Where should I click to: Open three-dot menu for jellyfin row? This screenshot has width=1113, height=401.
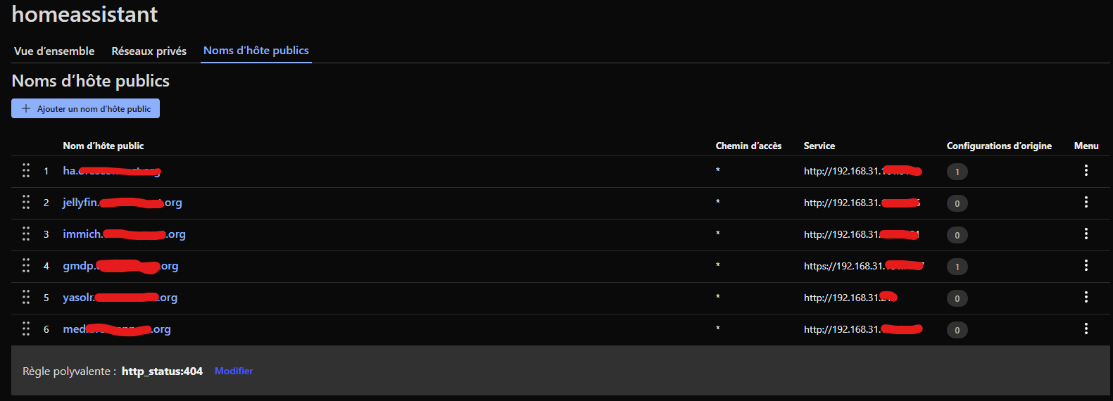[x=1086, y=203]
